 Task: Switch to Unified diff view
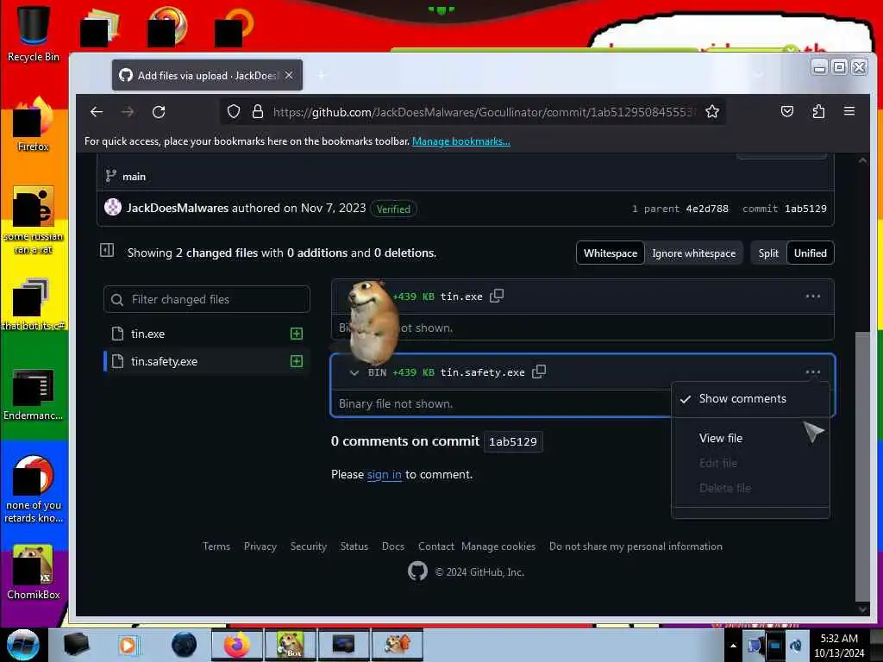[x=810, y=253]
